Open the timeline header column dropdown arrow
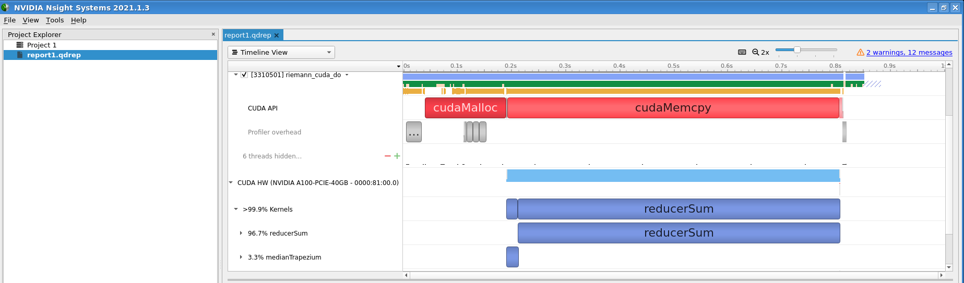This screenshot has height=283, width=964. (399, 67)
